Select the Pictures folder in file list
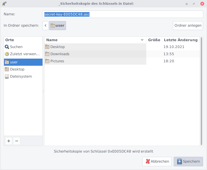 point(57,61)
